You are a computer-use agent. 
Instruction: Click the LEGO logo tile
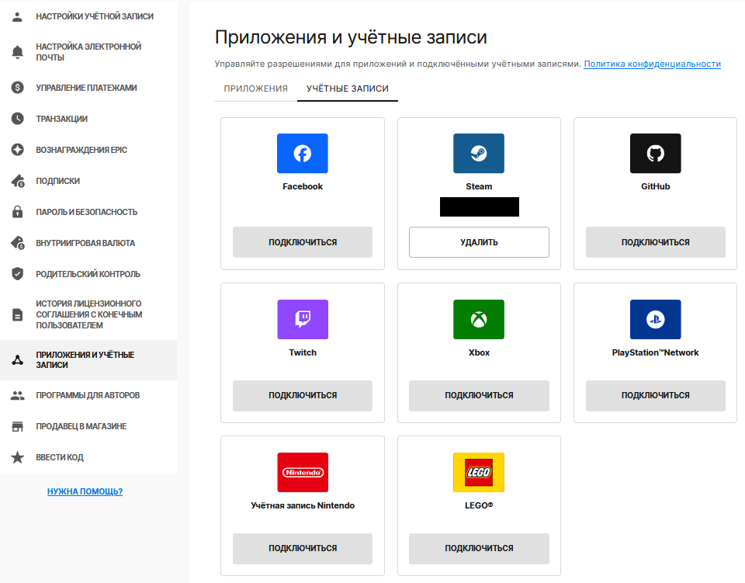pos(479,472)
